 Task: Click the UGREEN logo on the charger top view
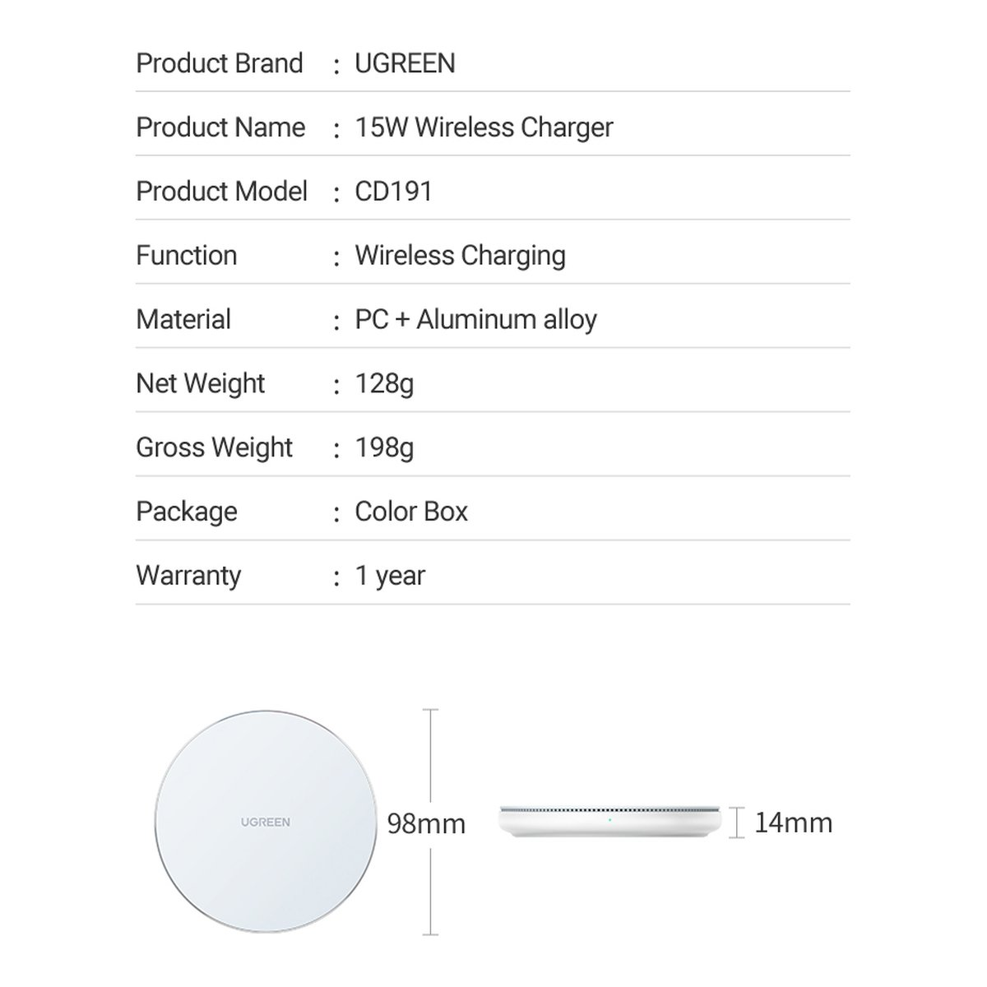(x=265, y=822)
